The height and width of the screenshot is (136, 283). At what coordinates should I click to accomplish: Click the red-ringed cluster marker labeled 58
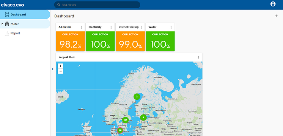(x=120, y=130)
